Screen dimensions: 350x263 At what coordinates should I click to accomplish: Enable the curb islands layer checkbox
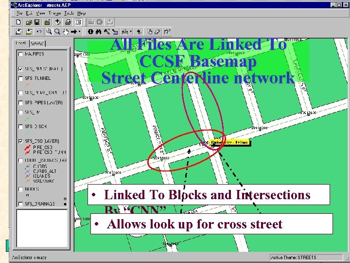point(20,161)
